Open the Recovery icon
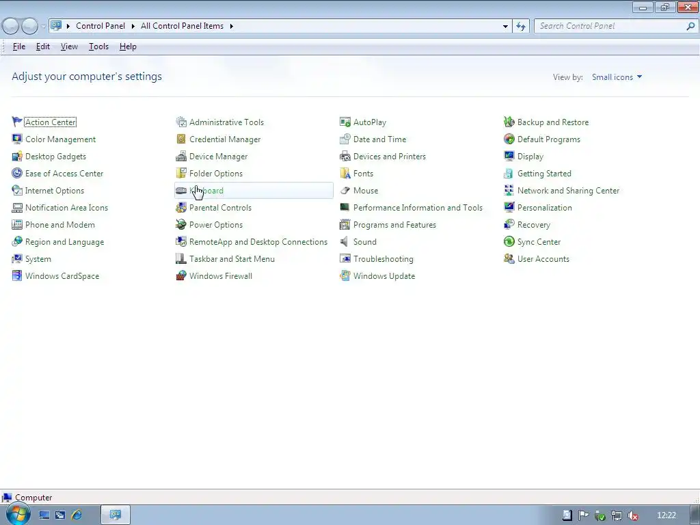The image size is (700, 525). point(509,224)
